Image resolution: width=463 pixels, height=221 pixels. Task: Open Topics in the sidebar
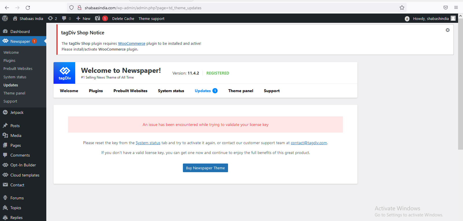(x=23, y=208)
